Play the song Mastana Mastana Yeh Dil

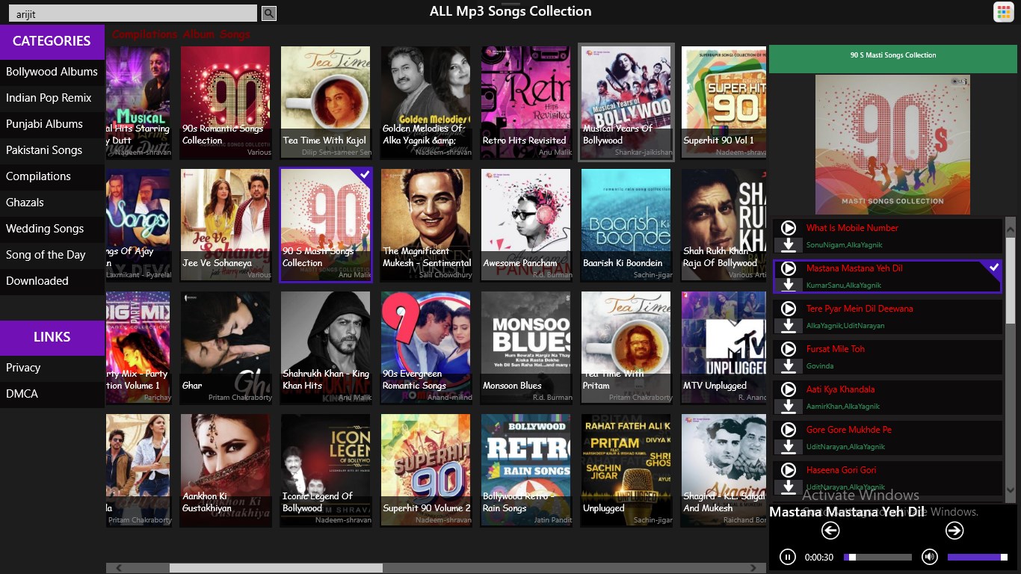788,268
